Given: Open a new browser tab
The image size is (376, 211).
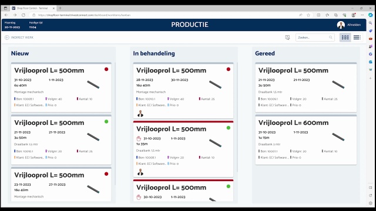Looking at the screenshot, I should tap(60, 8).
